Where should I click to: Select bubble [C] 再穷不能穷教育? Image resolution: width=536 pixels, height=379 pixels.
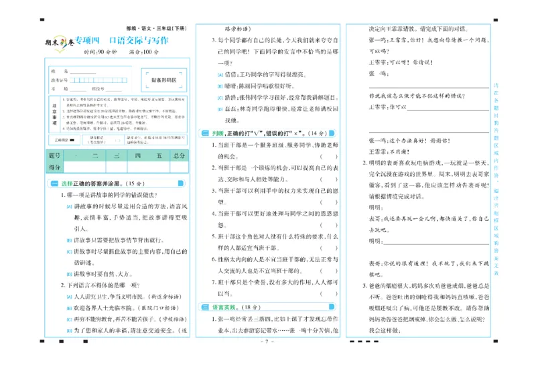(69, 319)
